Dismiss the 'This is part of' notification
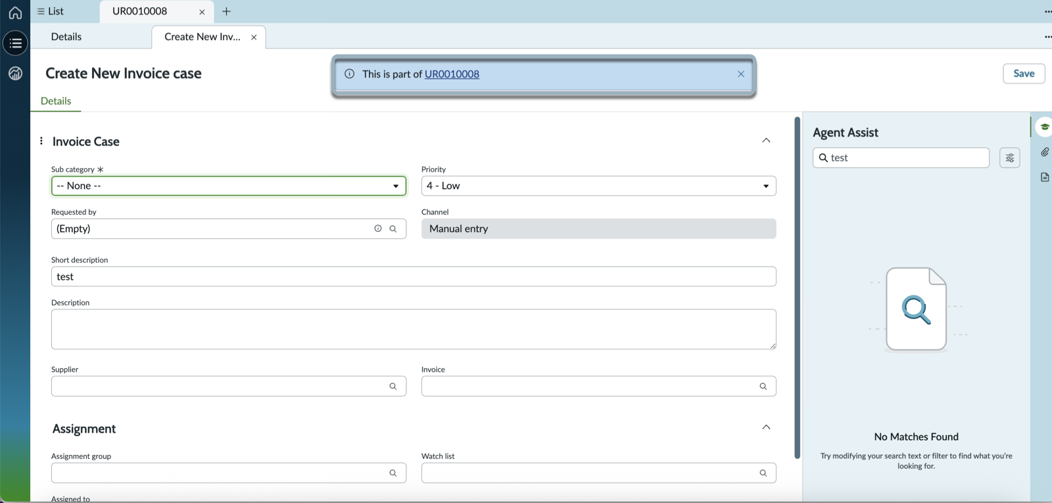 pyautogui.click(x=741, y=74)
